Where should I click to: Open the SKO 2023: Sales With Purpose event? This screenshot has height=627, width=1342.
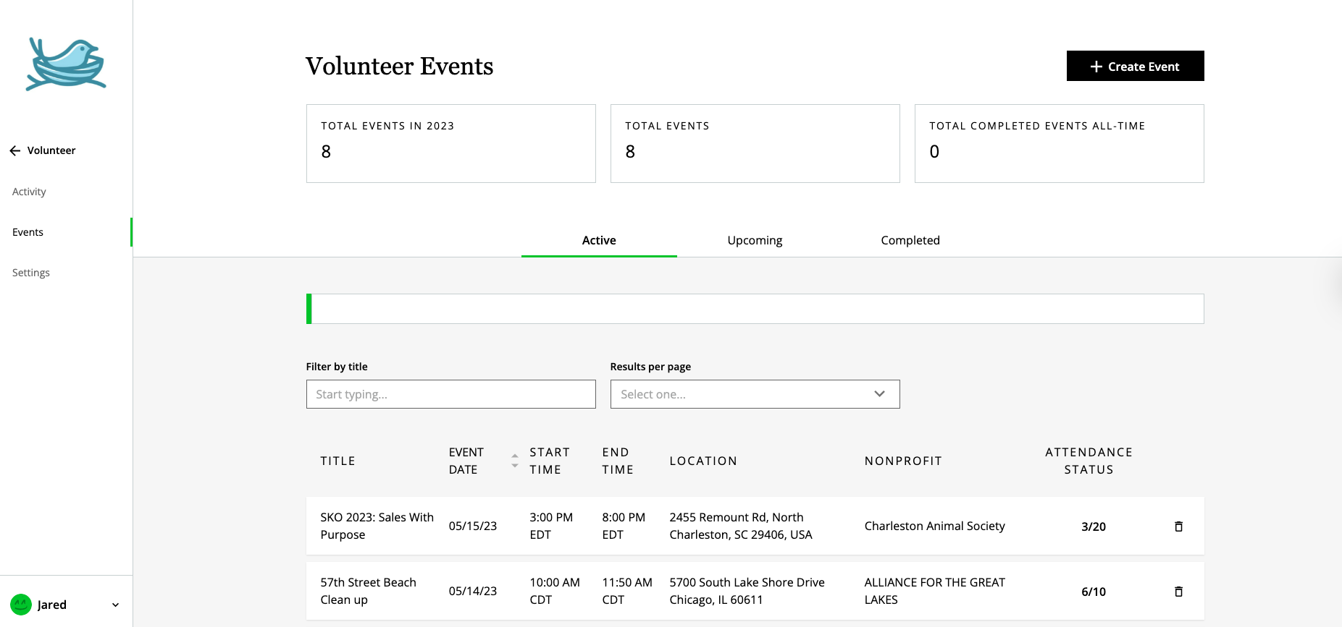(x=377, y=526)
